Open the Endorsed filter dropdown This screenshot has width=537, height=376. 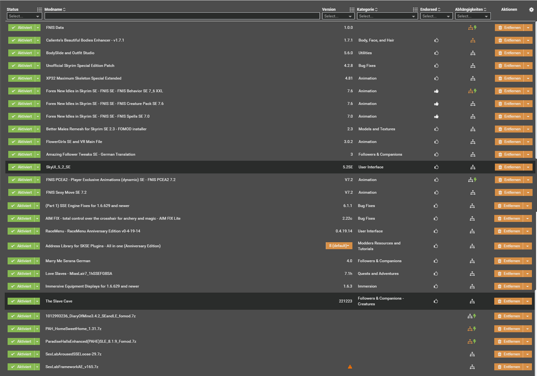pos(436,16)
